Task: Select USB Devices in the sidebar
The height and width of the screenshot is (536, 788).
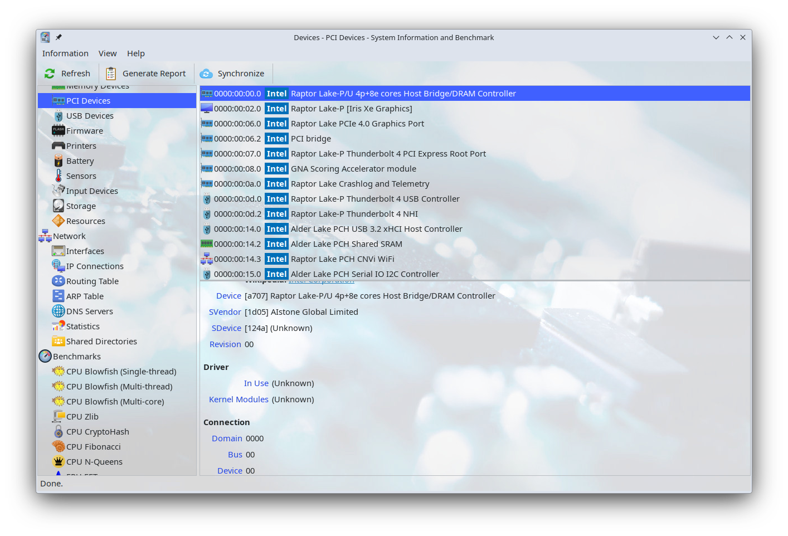Action: tap(90, 116)
